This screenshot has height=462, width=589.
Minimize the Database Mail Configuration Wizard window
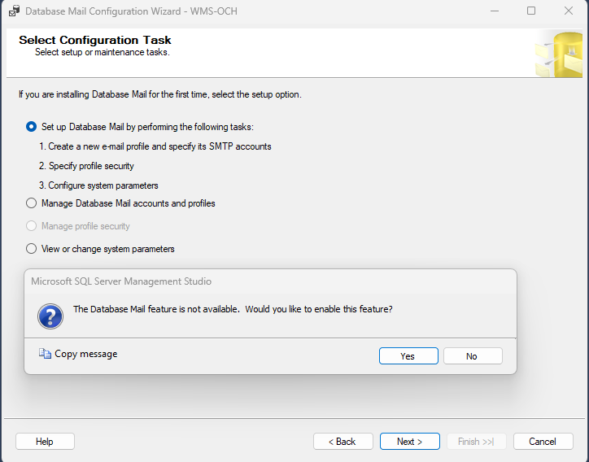click(x=494, y=11)
